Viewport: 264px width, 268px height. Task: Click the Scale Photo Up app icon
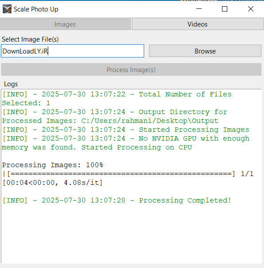pos(7,9)
